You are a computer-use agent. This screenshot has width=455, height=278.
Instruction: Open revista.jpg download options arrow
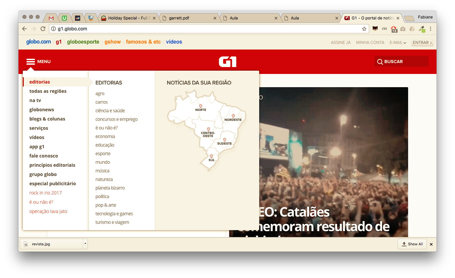[85, 244]
